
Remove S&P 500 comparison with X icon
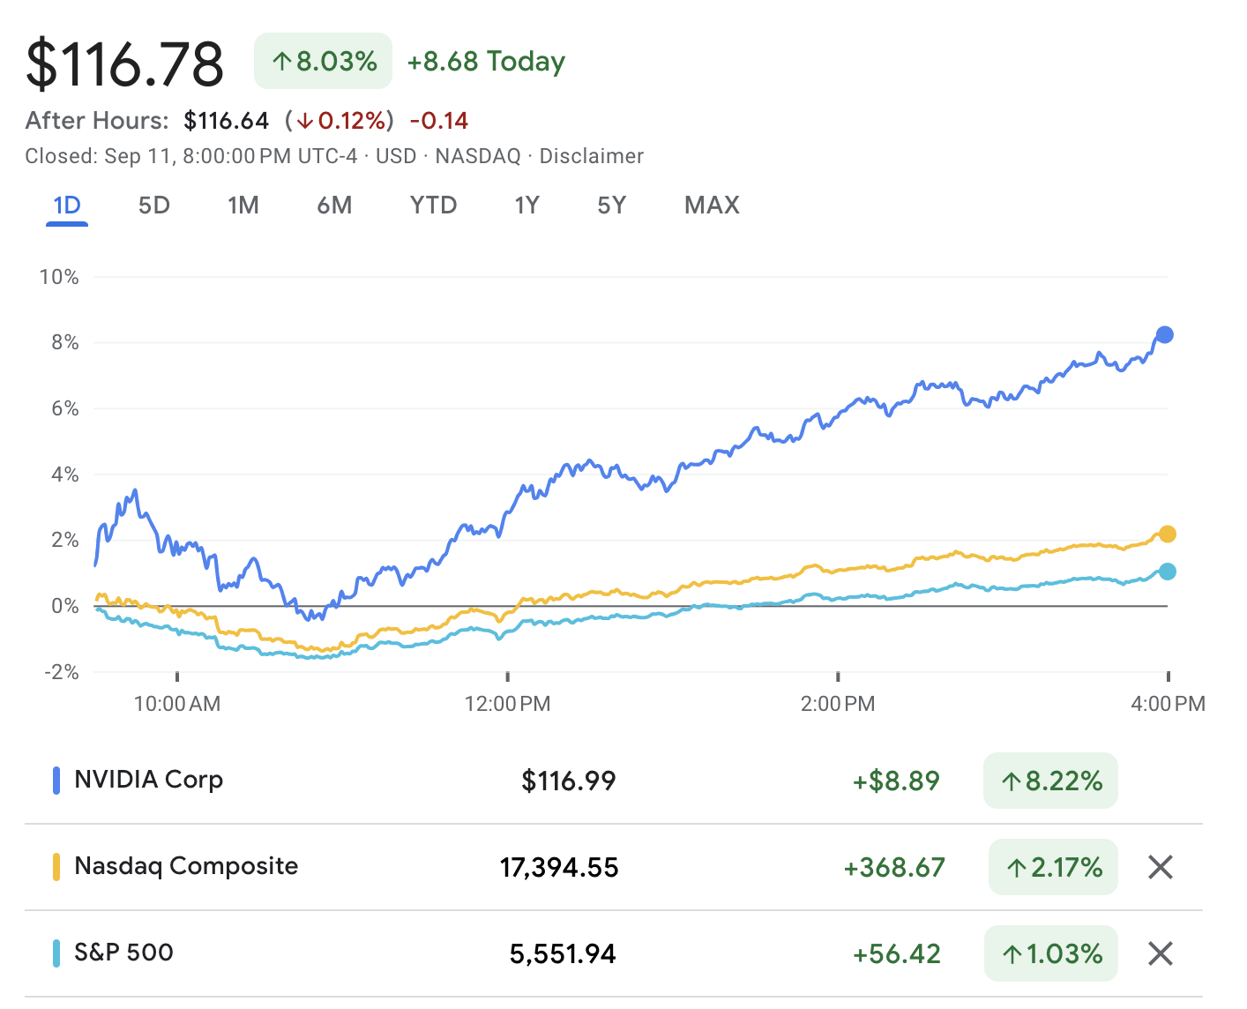1161,953
